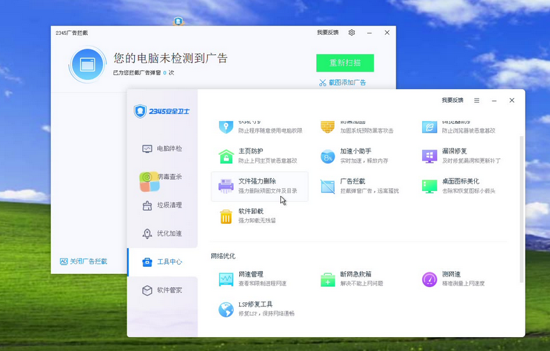Screen dimensions: 550x351
Task: Go to 电脑体检 in sidebar
Action: click(x=163, y=149)
